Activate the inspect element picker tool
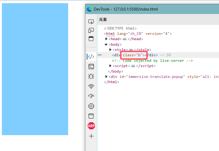Image resolution: width=219 pixels, height=151 pixels. pos(91,22)
